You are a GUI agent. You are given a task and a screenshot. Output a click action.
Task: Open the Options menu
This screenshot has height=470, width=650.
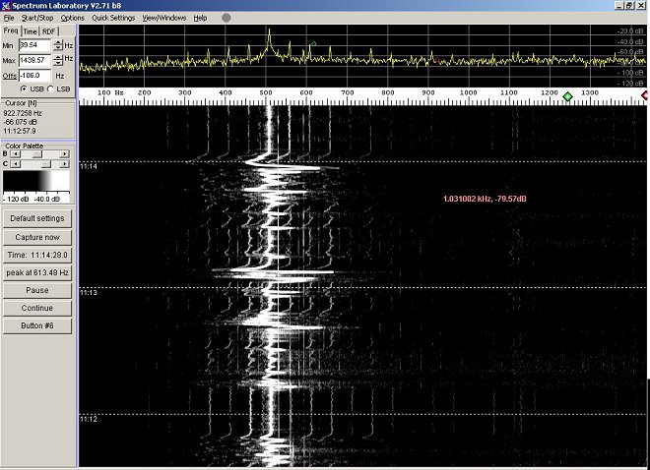(73, 18)
